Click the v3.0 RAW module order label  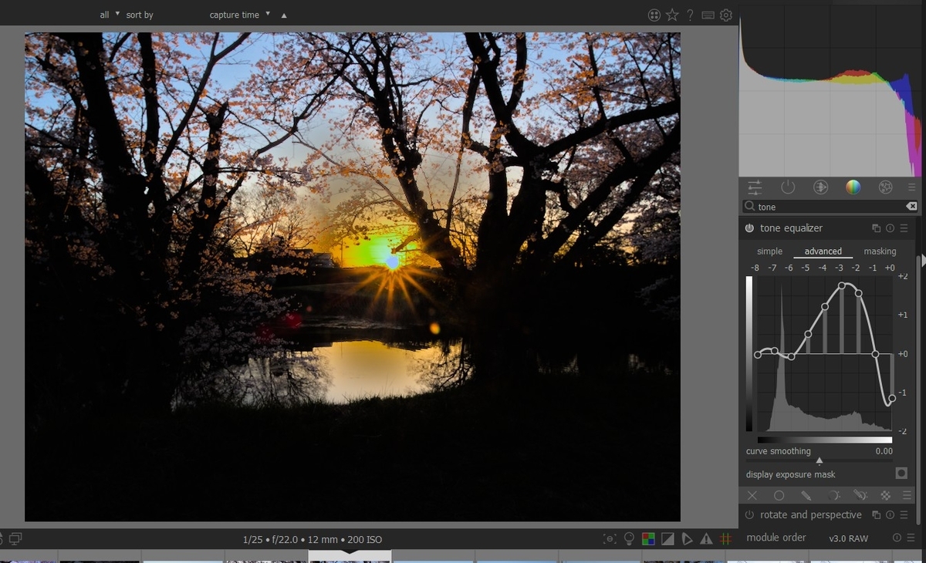click(x=848, y=538)
